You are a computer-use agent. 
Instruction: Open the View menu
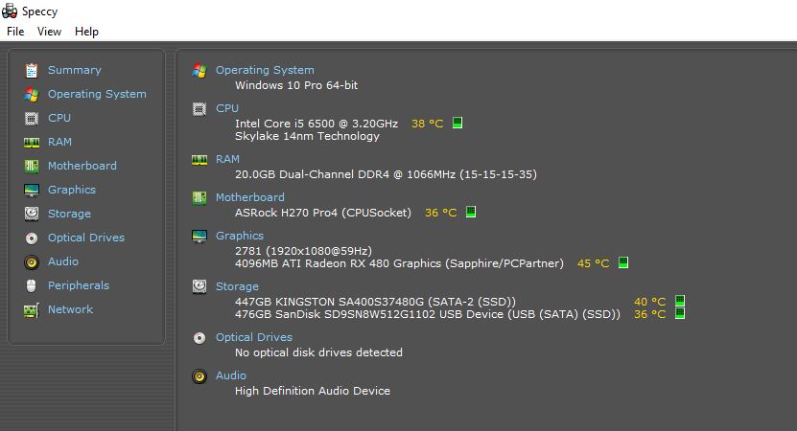tap(49, 32)
